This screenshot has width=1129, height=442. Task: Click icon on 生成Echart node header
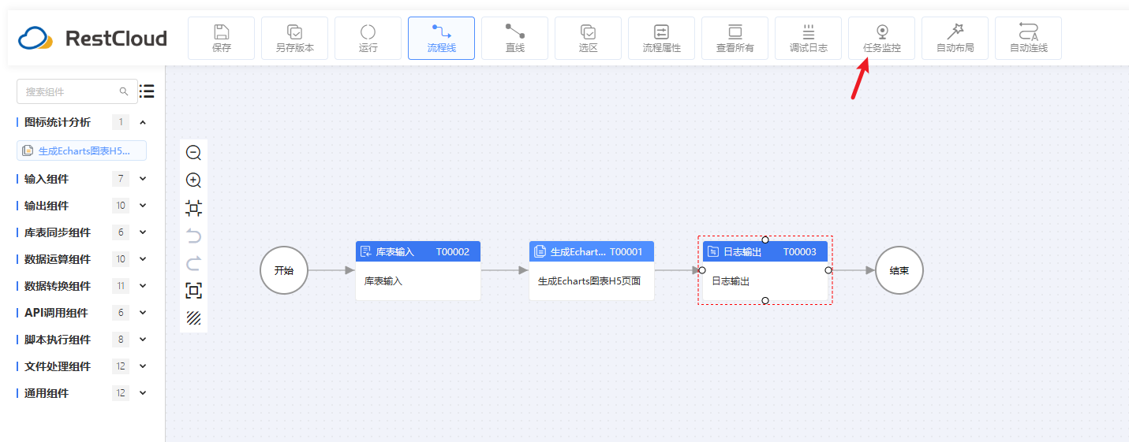(x=540, y=251)
